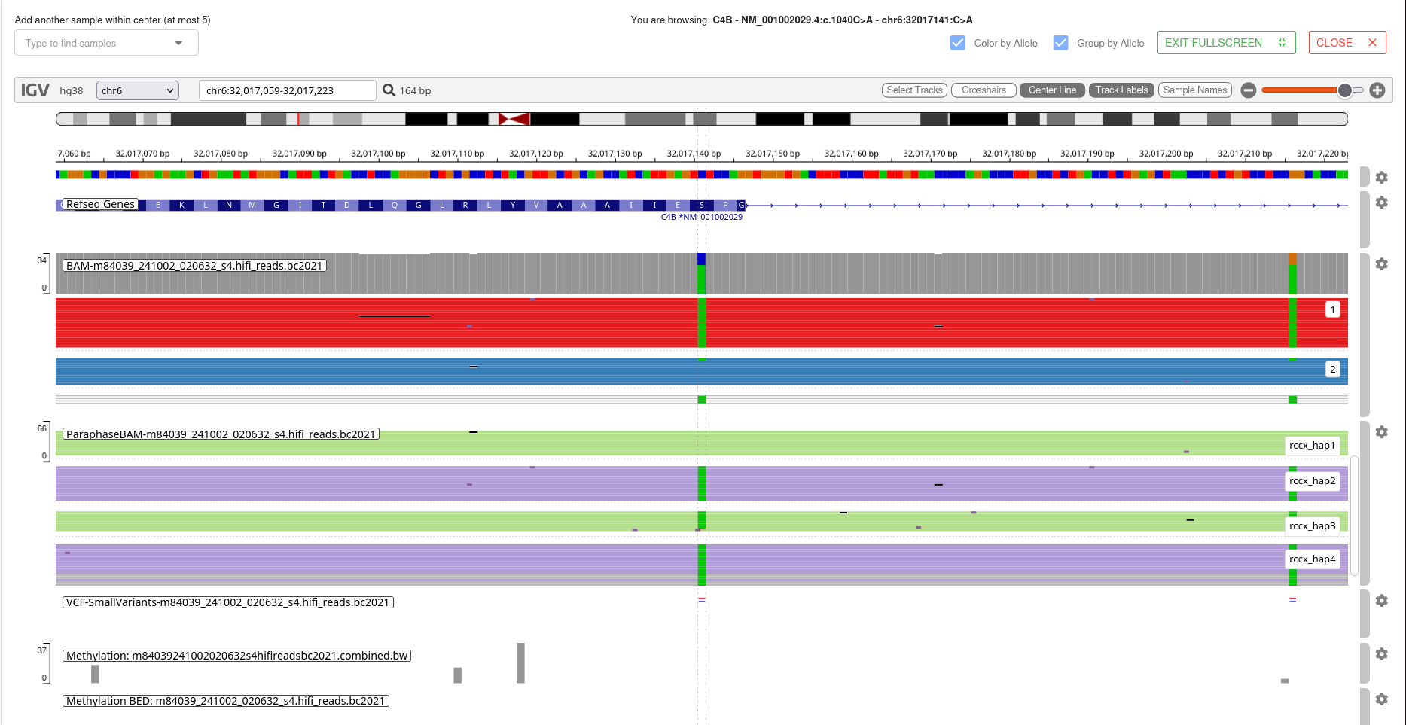The width and height of the screenshot is (1406, 725).
Task: Click the 32,017,140 bp ruler label
Action: pyautogui.click(x=694, y=154)
